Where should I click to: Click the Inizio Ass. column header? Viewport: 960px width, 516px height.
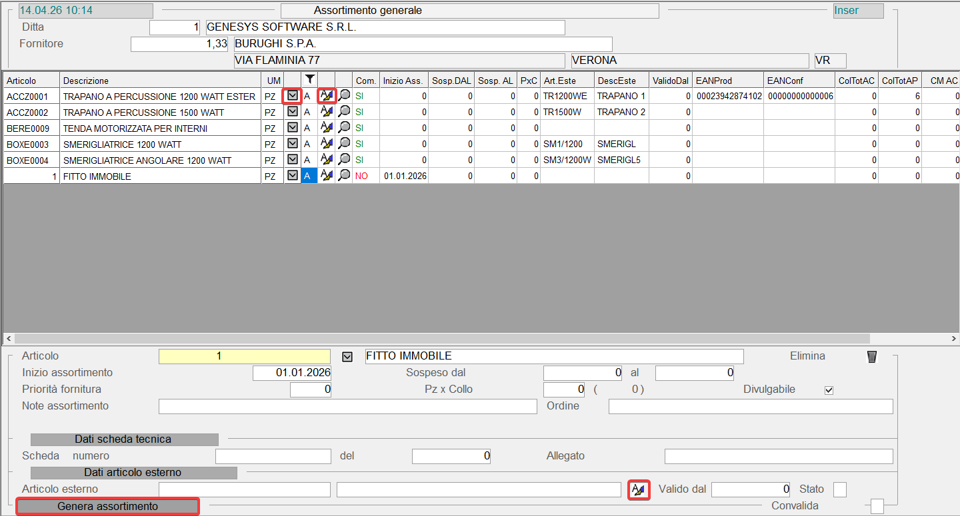click(x=403, y=81)
